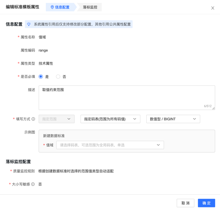
Task: Click the info icon beside 大小写敏感
Action: pyautogui.click(x=33, y=184)
